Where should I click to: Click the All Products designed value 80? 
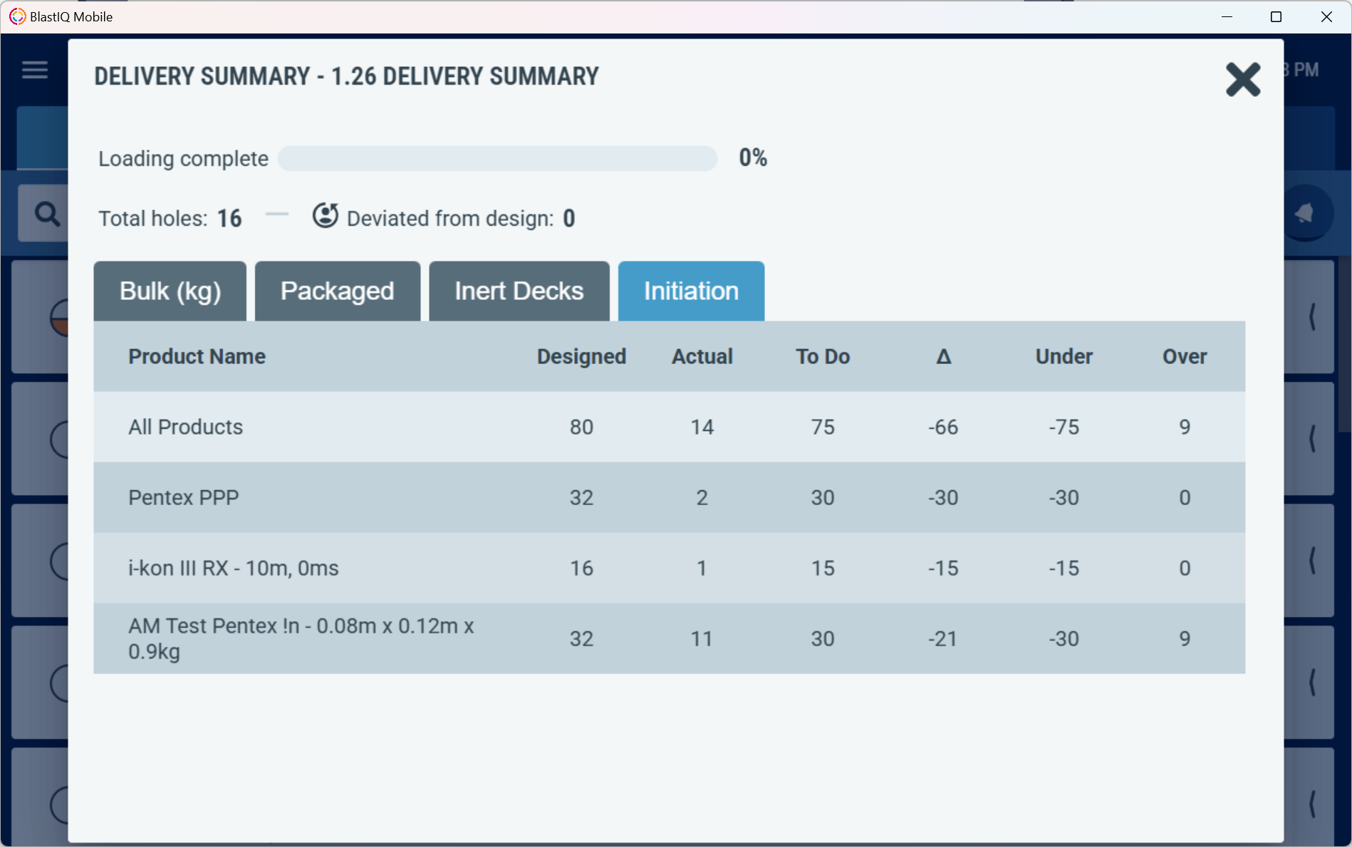(x=581, y=427)
